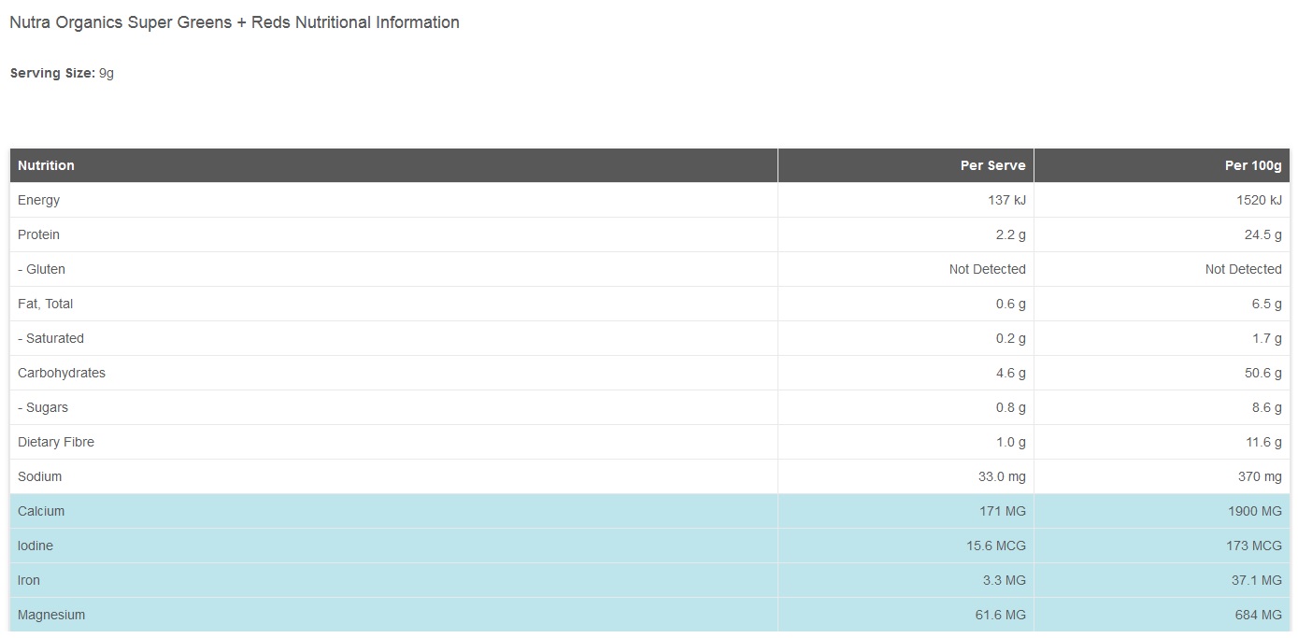The image size is (1298, 638).
Task: Click the 'Serving Size:' label
Action: pos(52,73)
